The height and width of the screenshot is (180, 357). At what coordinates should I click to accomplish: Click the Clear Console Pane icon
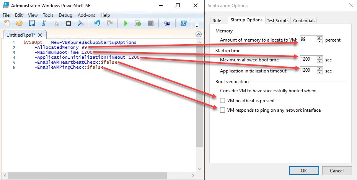[x=80, y=23]
